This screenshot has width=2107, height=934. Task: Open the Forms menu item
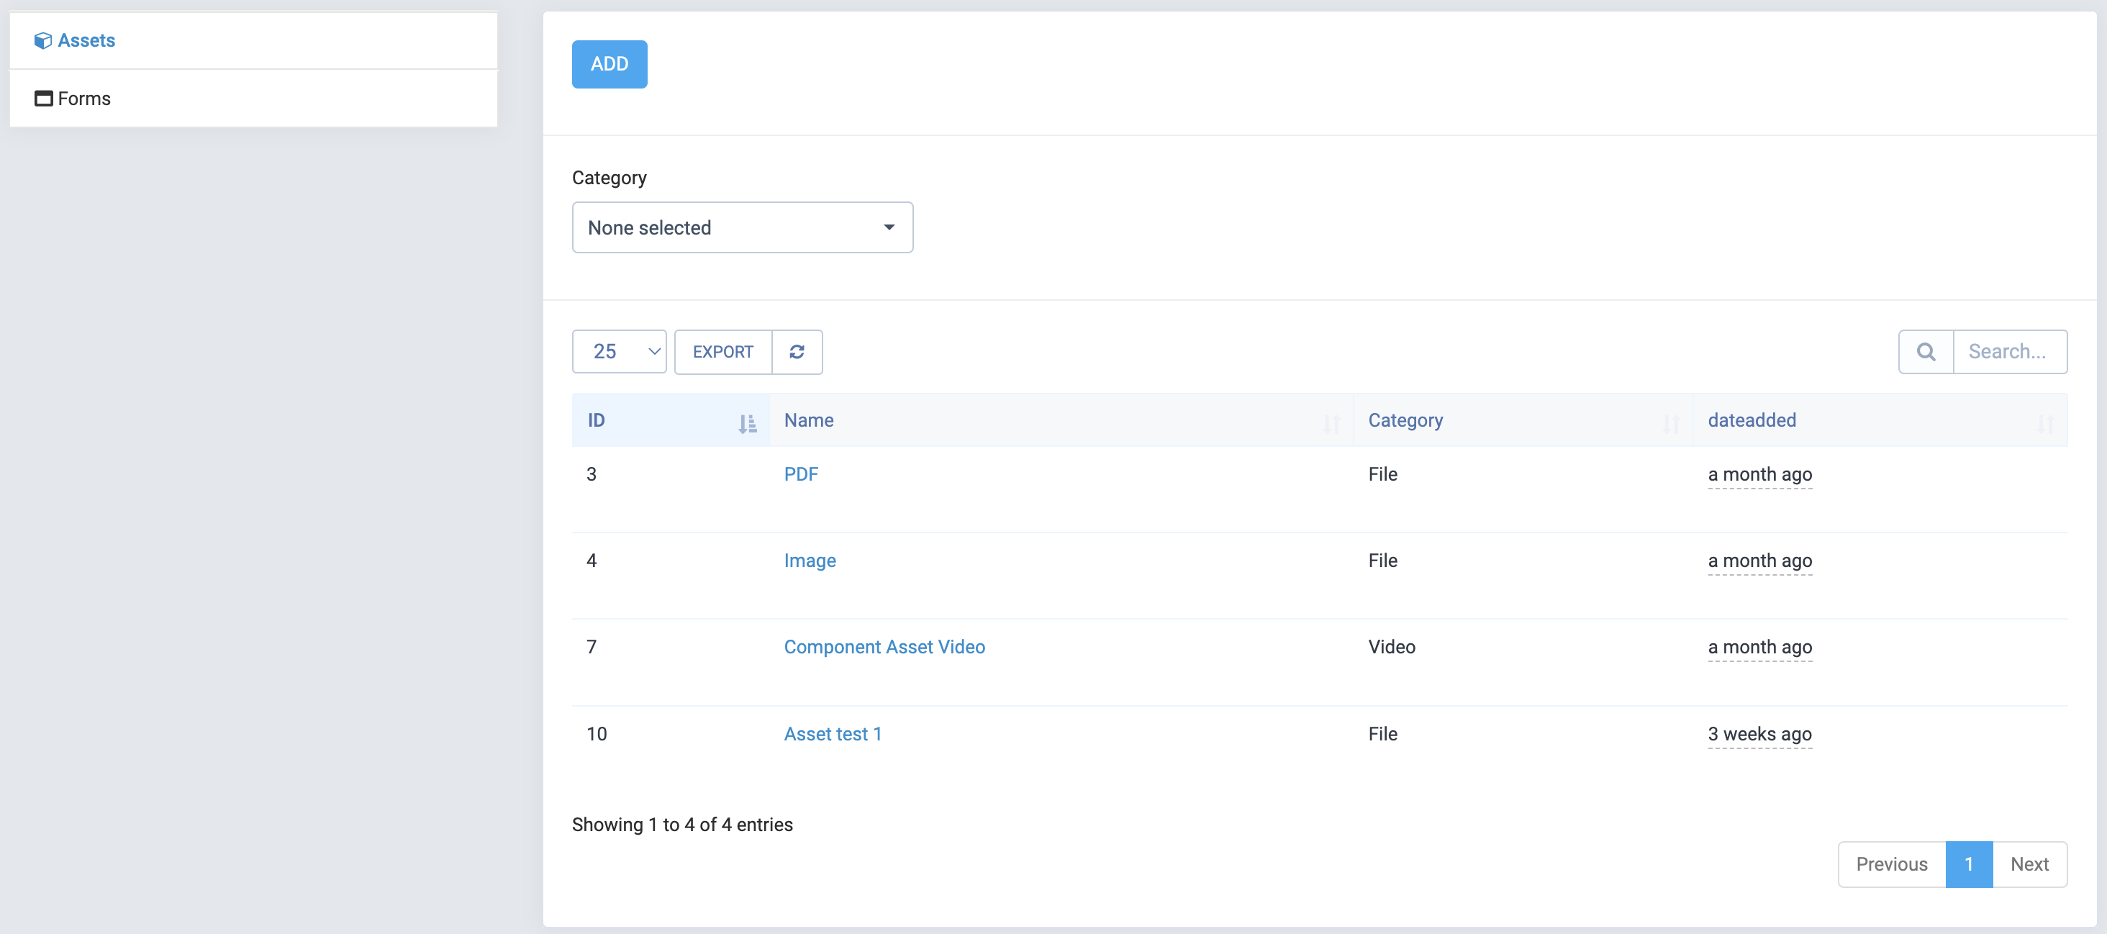[83, 99]
